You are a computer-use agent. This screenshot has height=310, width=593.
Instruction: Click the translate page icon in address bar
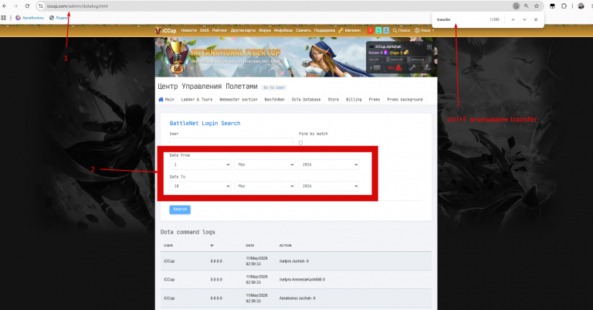[516, 6]
